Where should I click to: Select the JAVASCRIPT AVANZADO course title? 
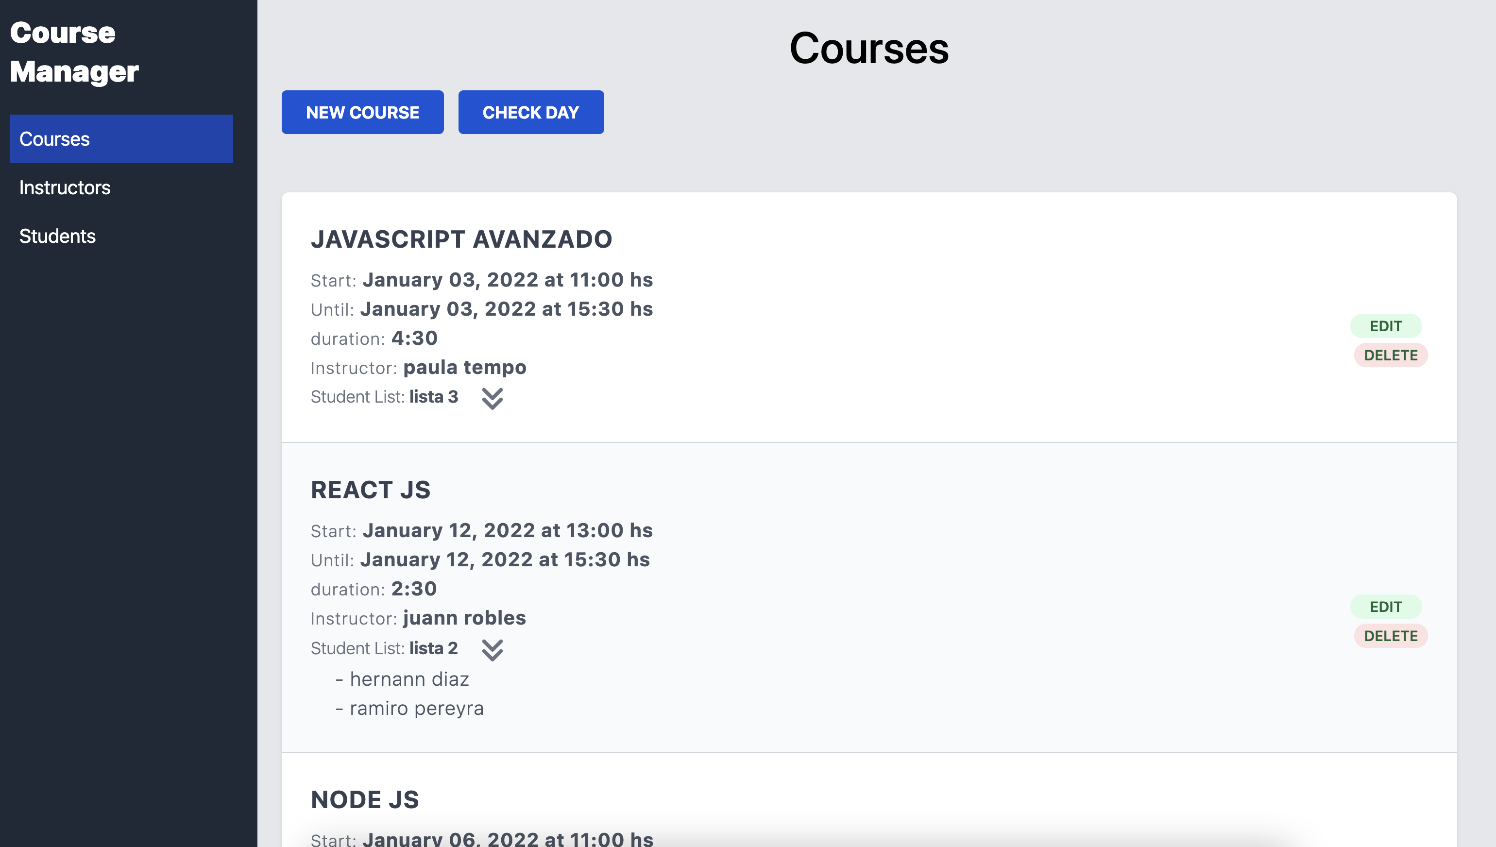coord(461,239)
